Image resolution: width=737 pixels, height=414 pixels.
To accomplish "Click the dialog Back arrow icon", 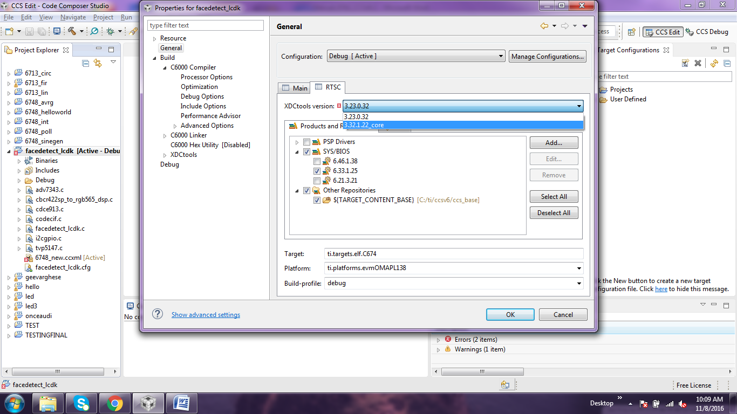I will pyautogui.click(x=544, y=26).
